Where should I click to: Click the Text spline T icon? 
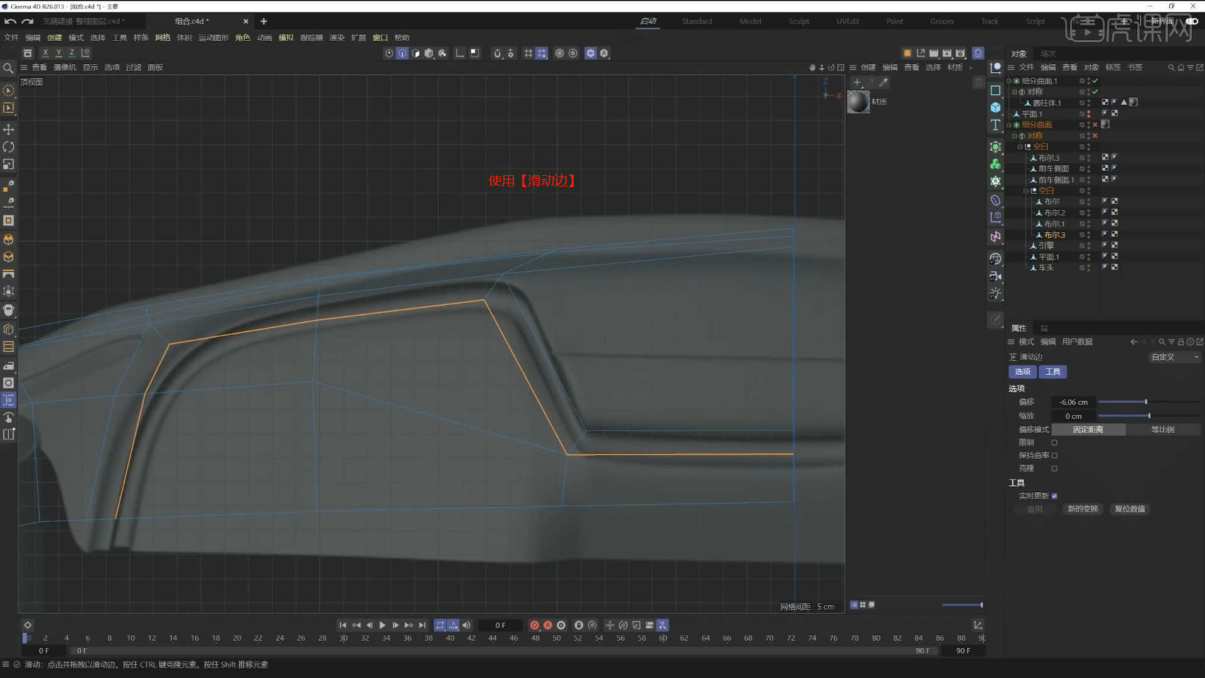coord(995,125)
